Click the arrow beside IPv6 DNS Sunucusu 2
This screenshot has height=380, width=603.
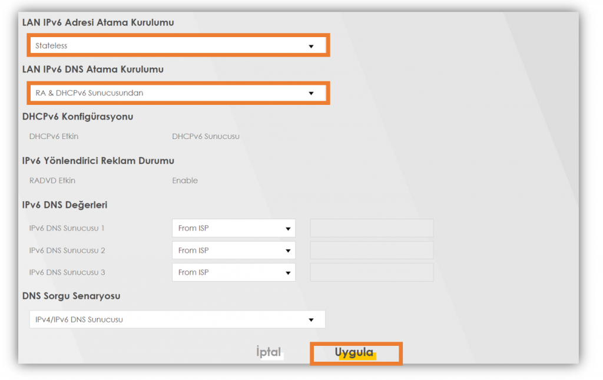(x=288, y=251)
